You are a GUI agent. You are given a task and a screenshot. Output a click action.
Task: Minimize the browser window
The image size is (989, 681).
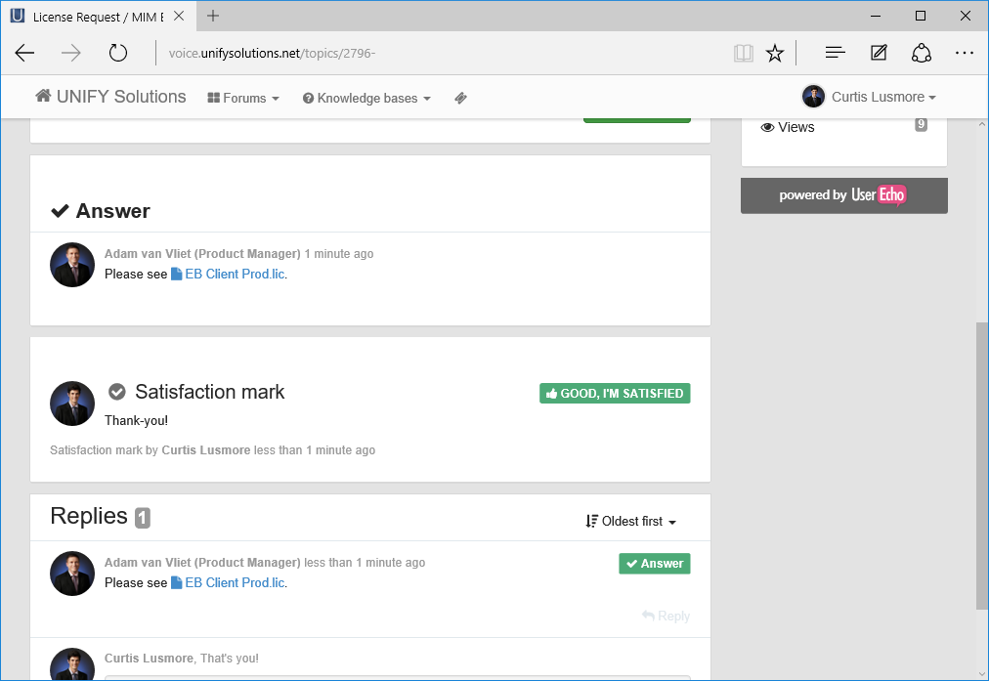click(876, 16)
